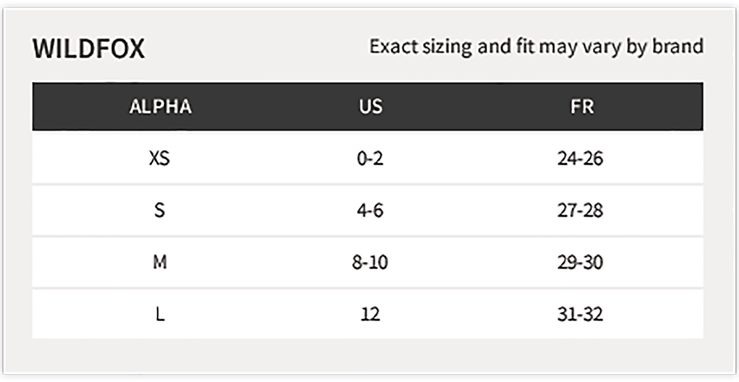739x382 pixels.
Task: Click the US 8-10 cell
Action: [370, 262]
